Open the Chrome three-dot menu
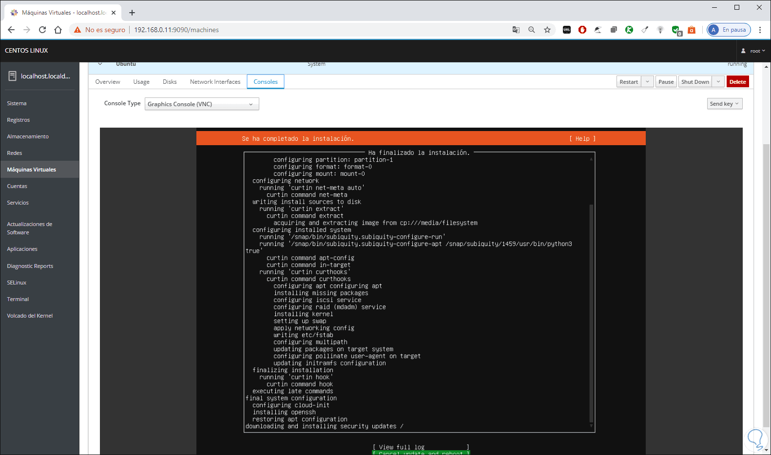The height and width of the screenshot is (455, 771). tap(760, 30)
